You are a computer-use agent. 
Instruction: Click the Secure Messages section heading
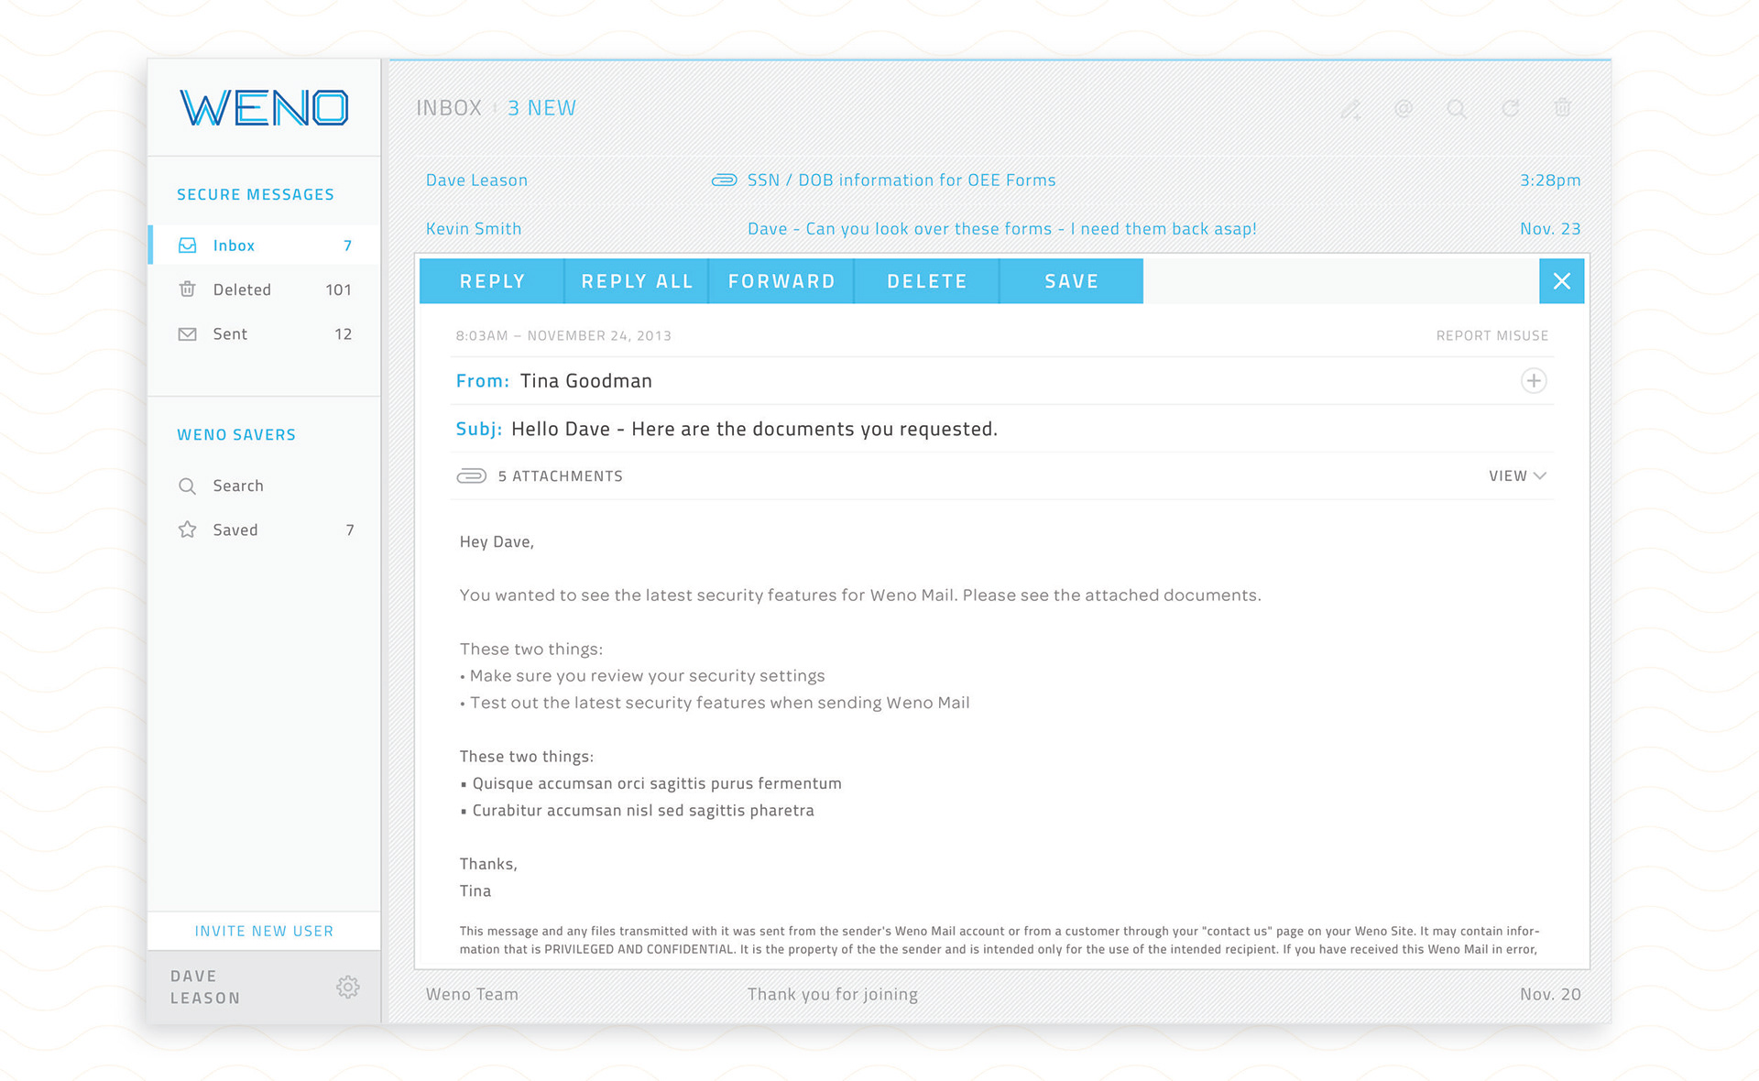point(256,194)
